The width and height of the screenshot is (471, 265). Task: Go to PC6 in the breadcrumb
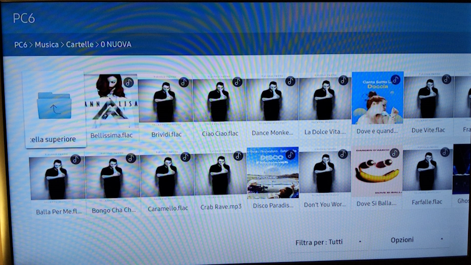tap(21, 45)
